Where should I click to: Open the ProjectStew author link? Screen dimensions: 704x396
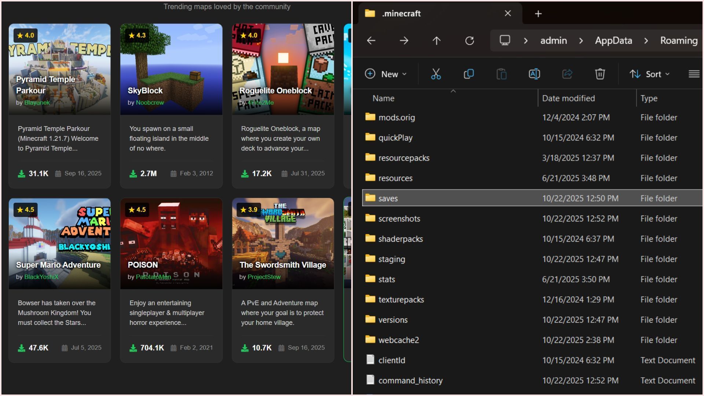click(x=264, y=277)
